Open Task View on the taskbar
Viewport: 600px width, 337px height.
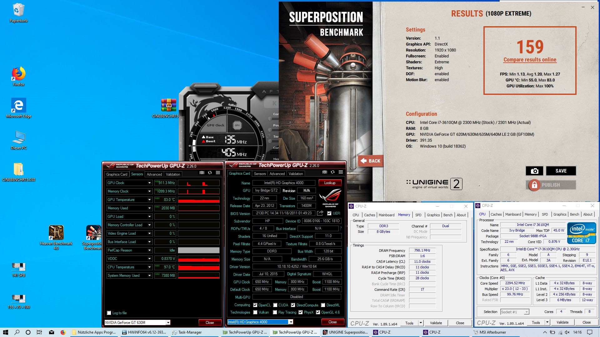(39, 332)
